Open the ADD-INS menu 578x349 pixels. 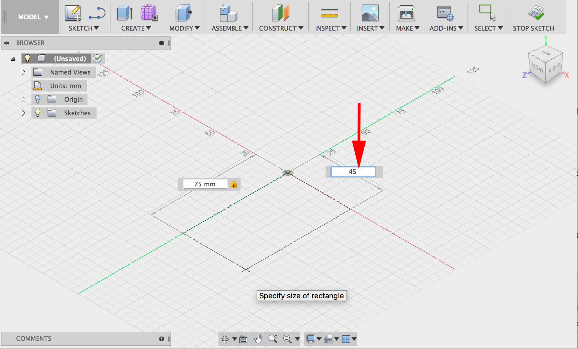point(446,28)
